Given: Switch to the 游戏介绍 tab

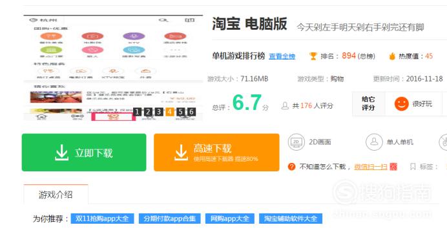Looking at the screenshot, I should click(56, 195).
